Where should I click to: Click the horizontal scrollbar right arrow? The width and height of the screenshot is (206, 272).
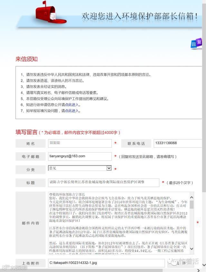pyautogui.click(x=198, y=270)
